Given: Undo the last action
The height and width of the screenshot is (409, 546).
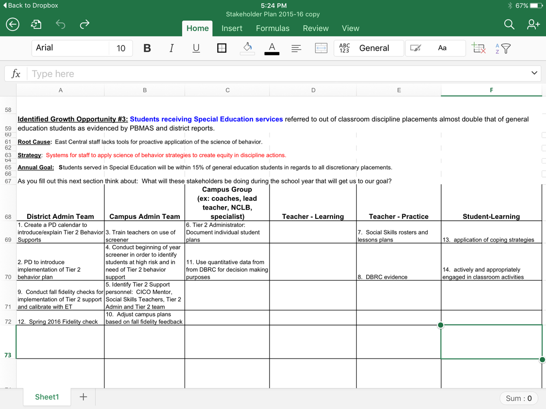Looking at the screenshot, I should click(60, 24).
